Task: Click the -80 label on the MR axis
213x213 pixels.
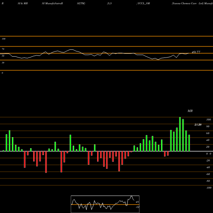Action: click(208, 181)
